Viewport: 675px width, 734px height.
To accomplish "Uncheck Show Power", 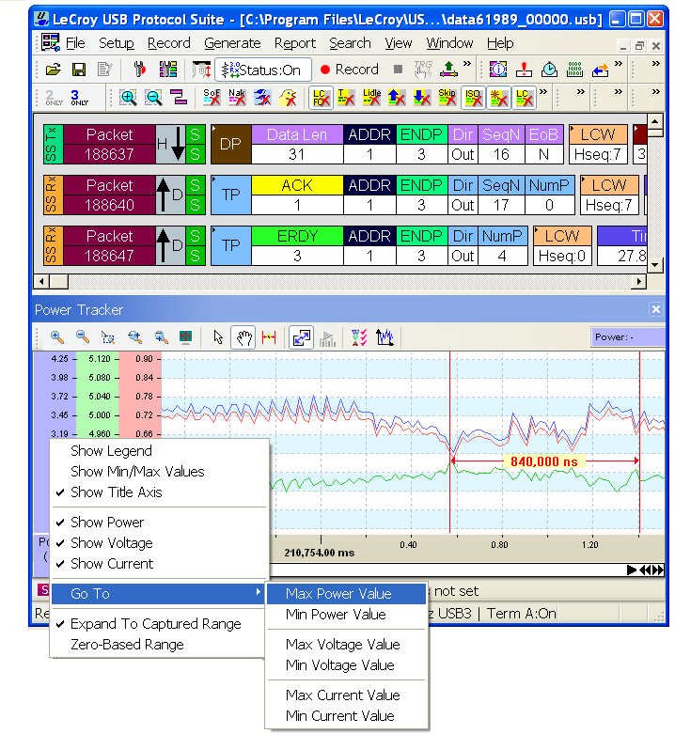I will pyautogui.click(x=160, y=523).
